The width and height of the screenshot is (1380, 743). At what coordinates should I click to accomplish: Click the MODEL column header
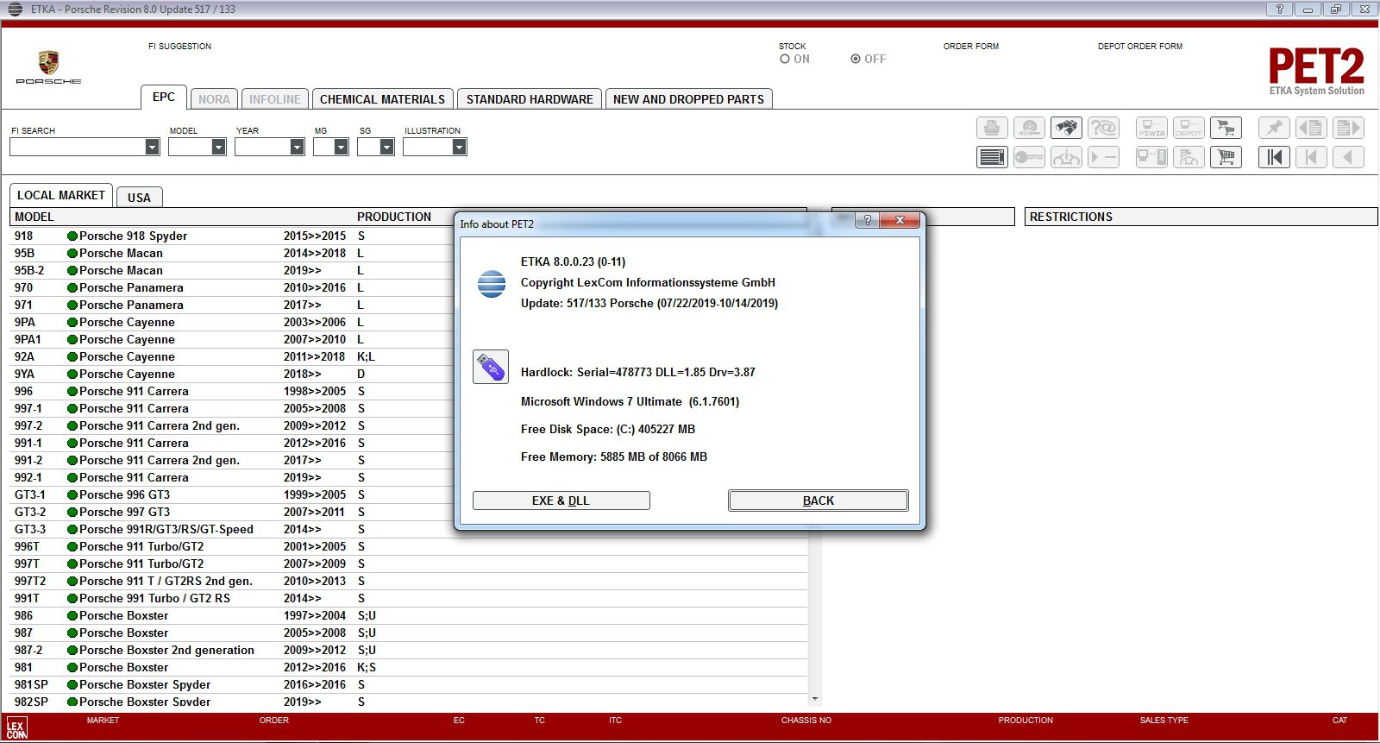pos(34,217)
